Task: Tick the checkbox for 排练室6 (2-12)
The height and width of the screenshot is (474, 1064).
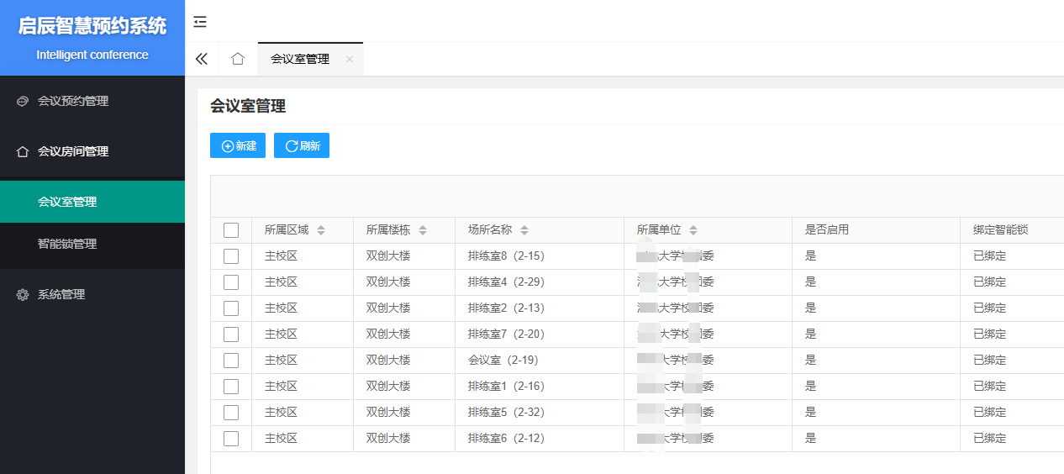Action: click(231, 439)
